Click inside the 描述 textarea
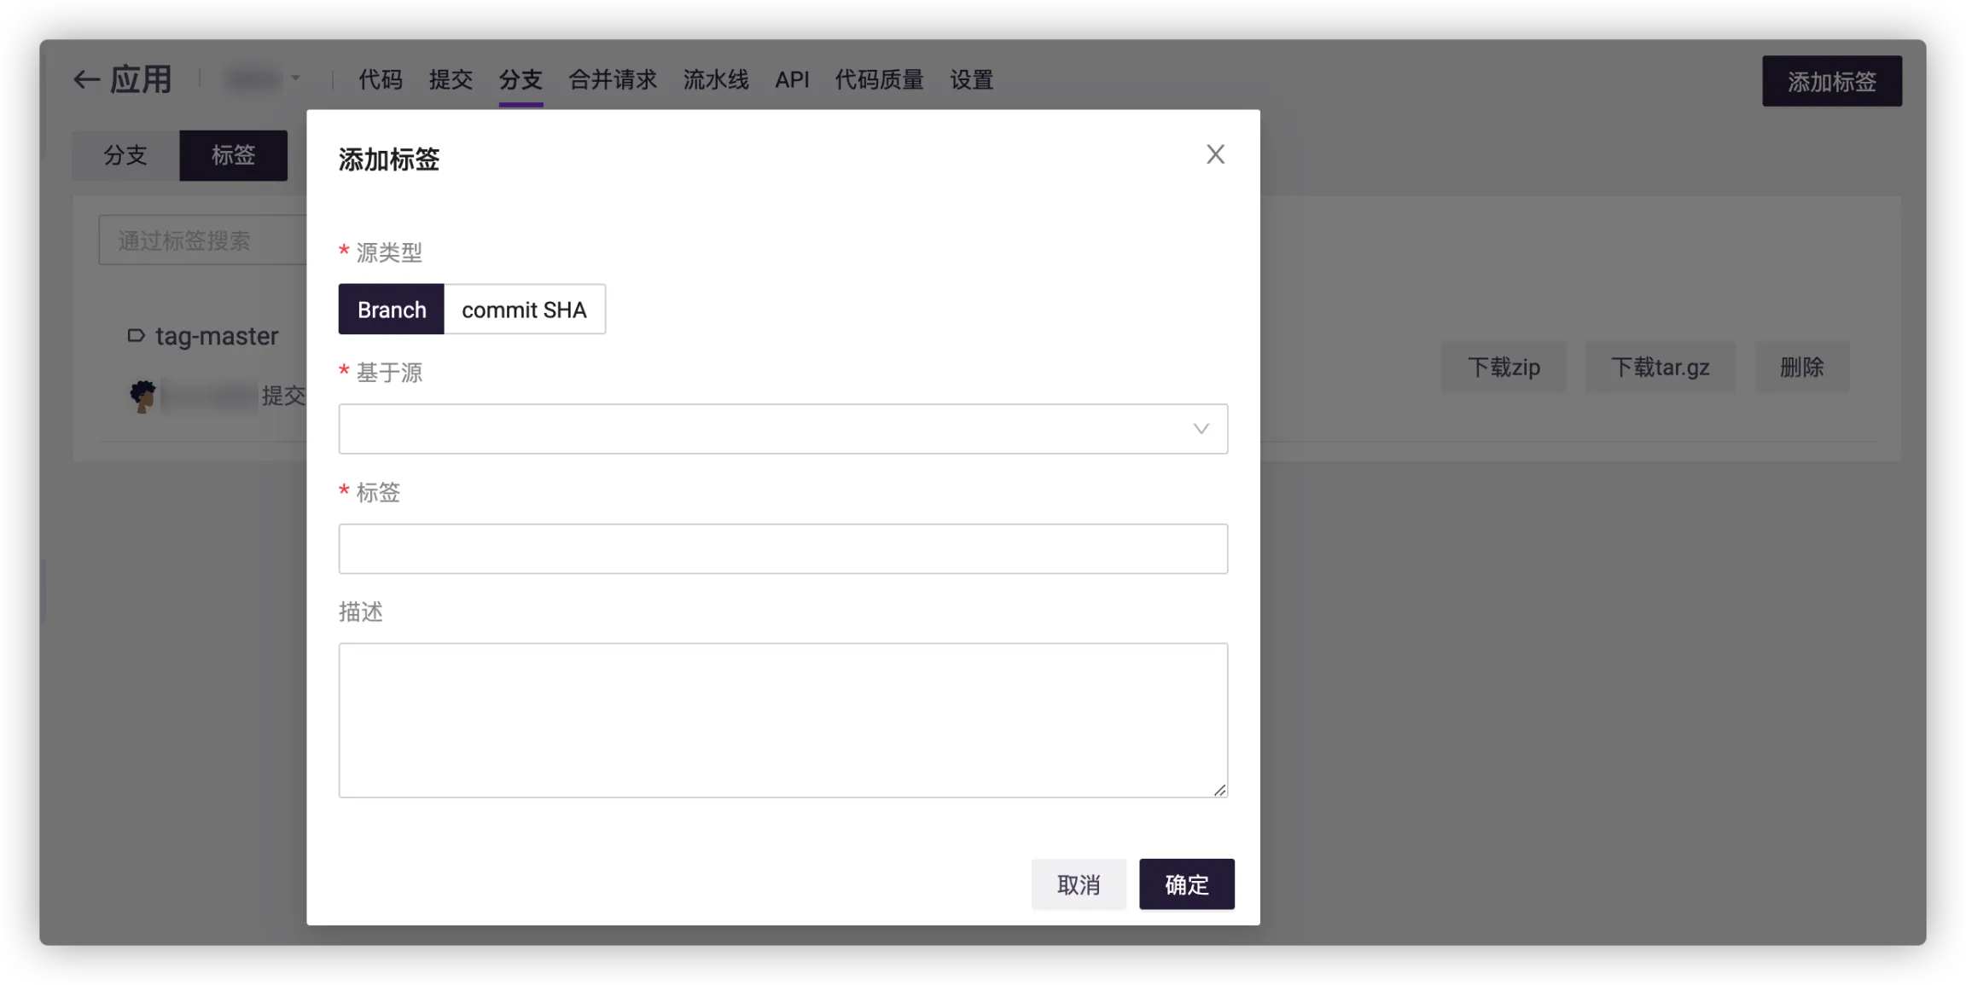 coord(782,720)
